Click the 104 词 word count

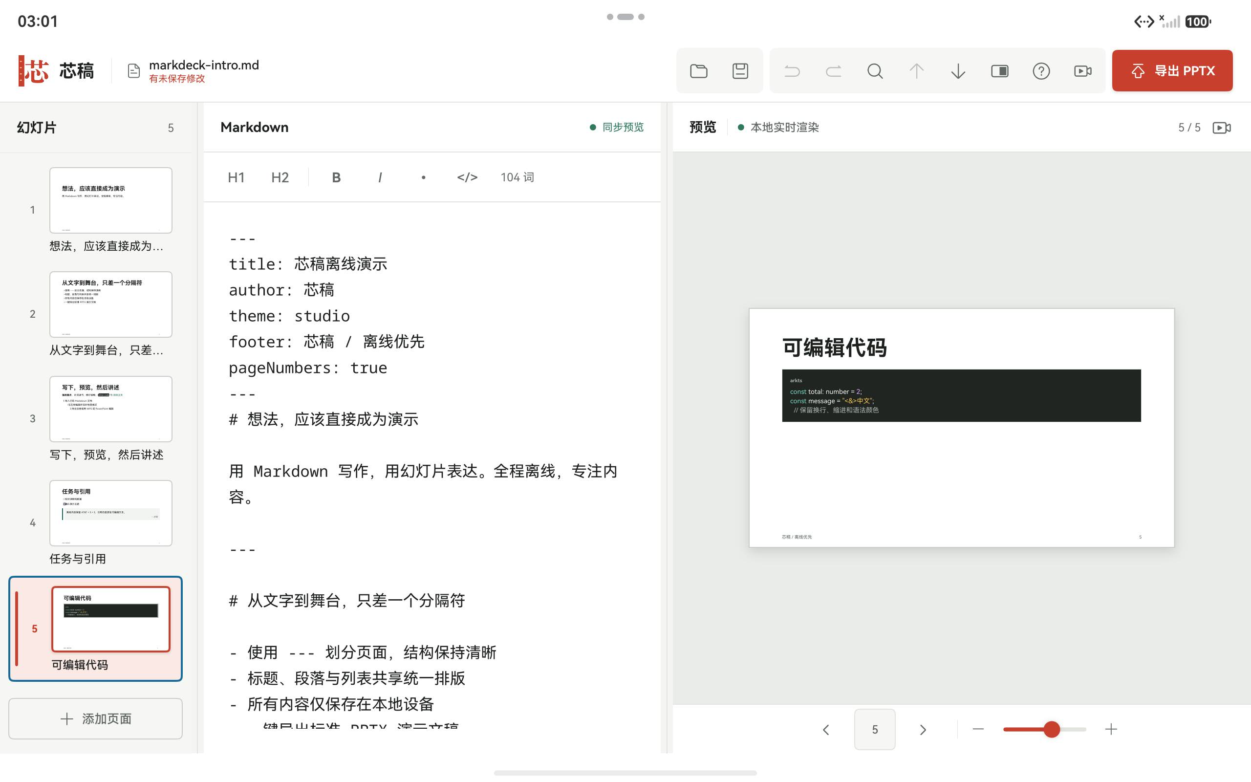pos(517,177)
